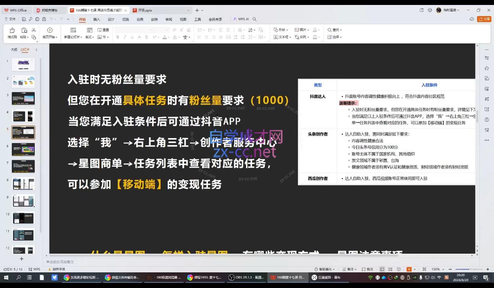The image size is (494, 288).
Task: Click the Notes (备注) button in status bar
Action: pyautogui.click(x=349, y=269)
